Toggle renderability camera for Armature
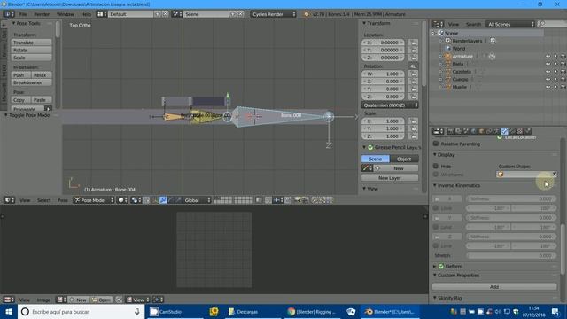567x319 pixels. [x=563, y=57]
